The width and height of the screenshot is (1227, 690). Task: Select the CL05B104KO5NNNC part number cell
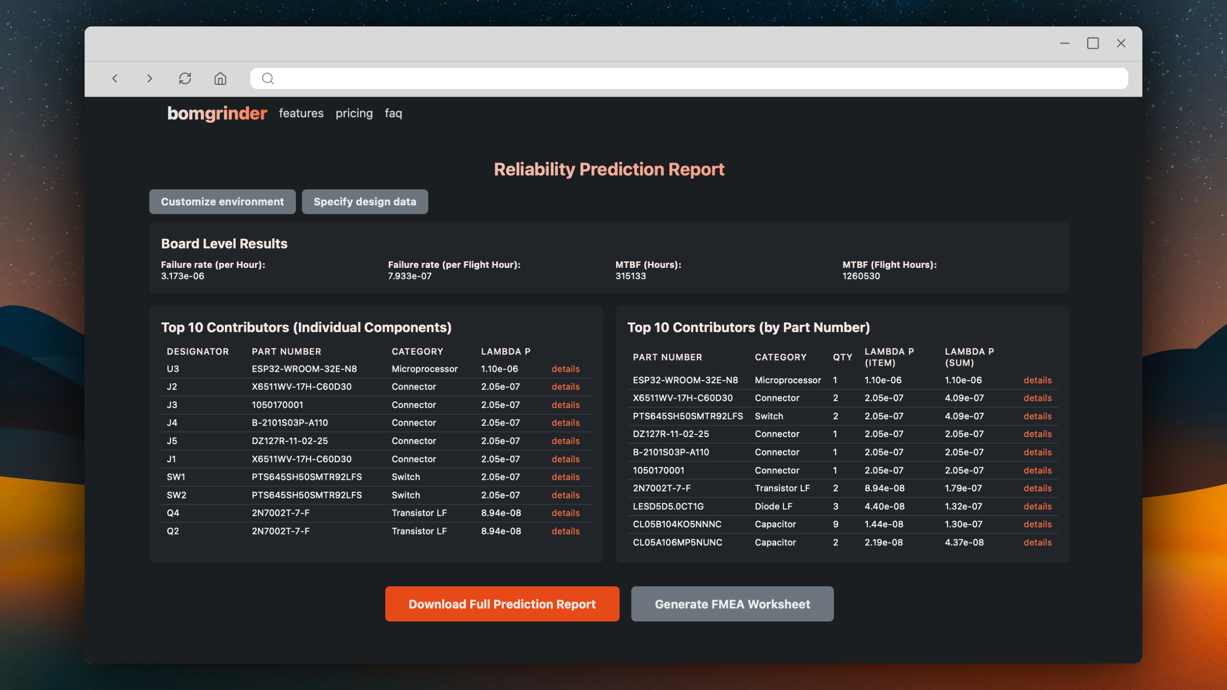(677, 524)
